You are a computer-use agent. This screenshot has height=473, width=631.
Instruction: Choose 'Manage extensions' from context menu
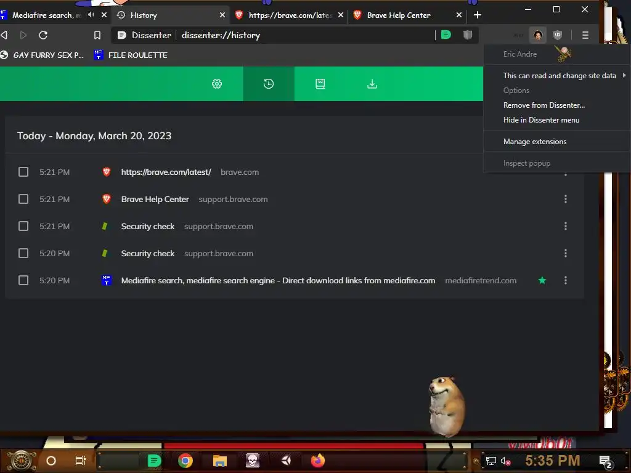[x=557, y=142]
